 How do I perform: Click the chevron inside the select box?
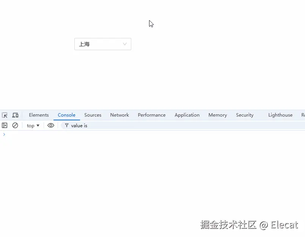click(x=124, y=44)
